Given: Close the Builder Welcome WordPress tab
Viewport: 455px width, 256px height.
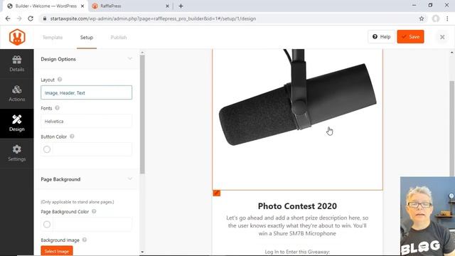Looking at the screenshot, I should (82, 6).
